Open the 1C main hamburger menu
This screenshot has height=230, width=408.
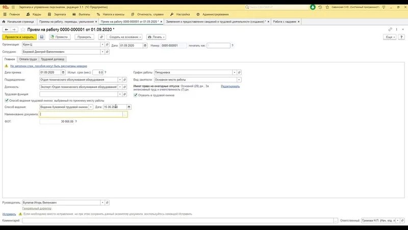pos(13,7)
